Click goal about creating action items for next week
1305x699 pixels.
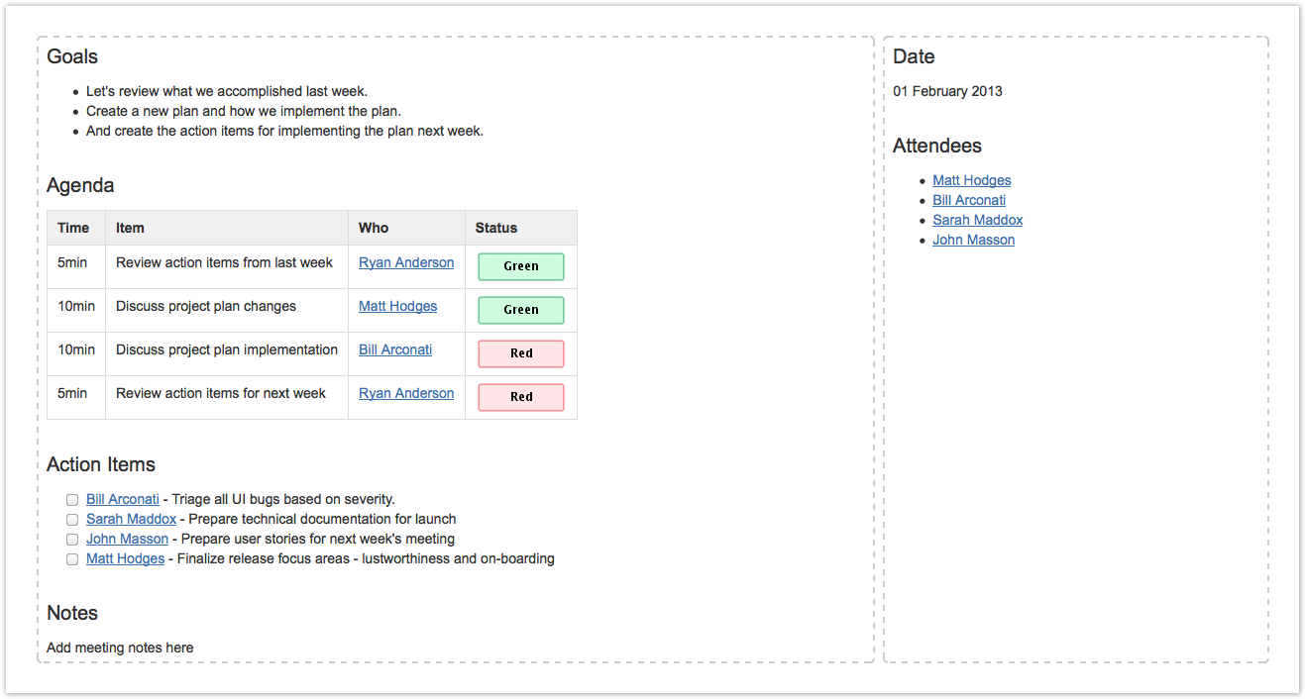coord(285,131)
